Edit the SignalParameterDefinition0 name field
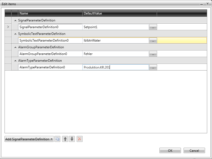The width and height of the screenshot is (212, 159). (50, 27)
